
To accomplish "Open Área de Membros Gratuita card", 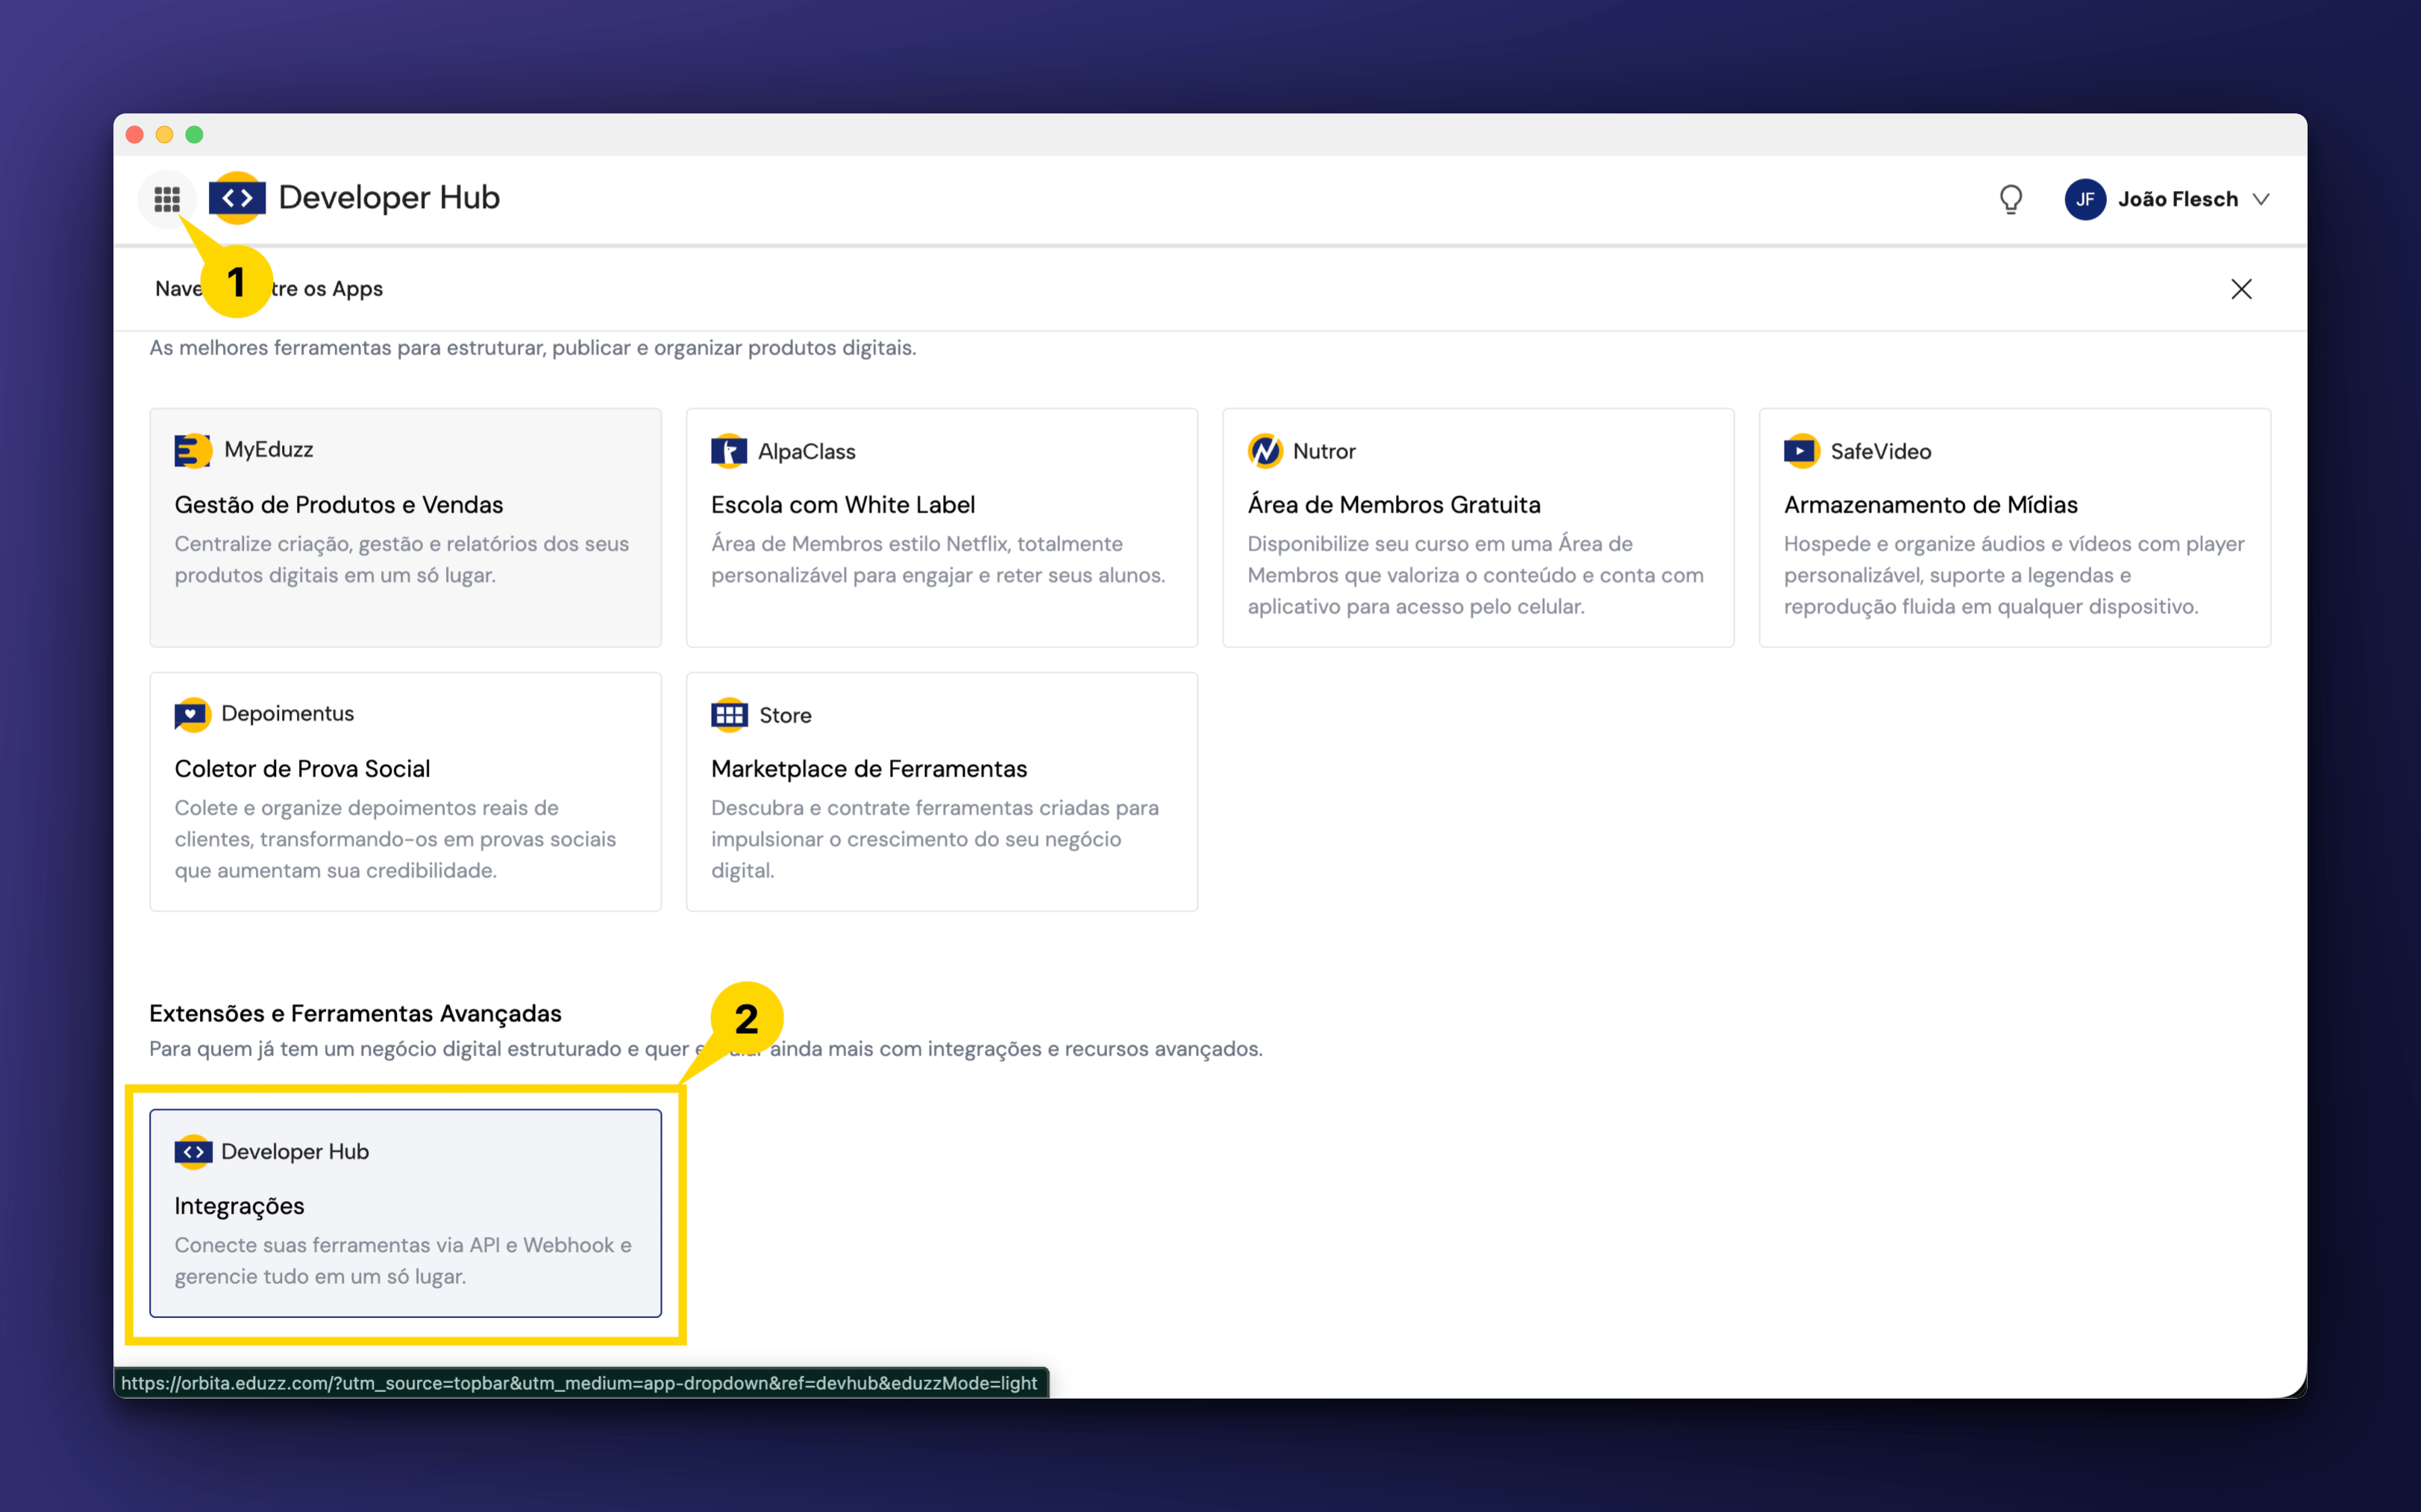I will [1477, 527].
